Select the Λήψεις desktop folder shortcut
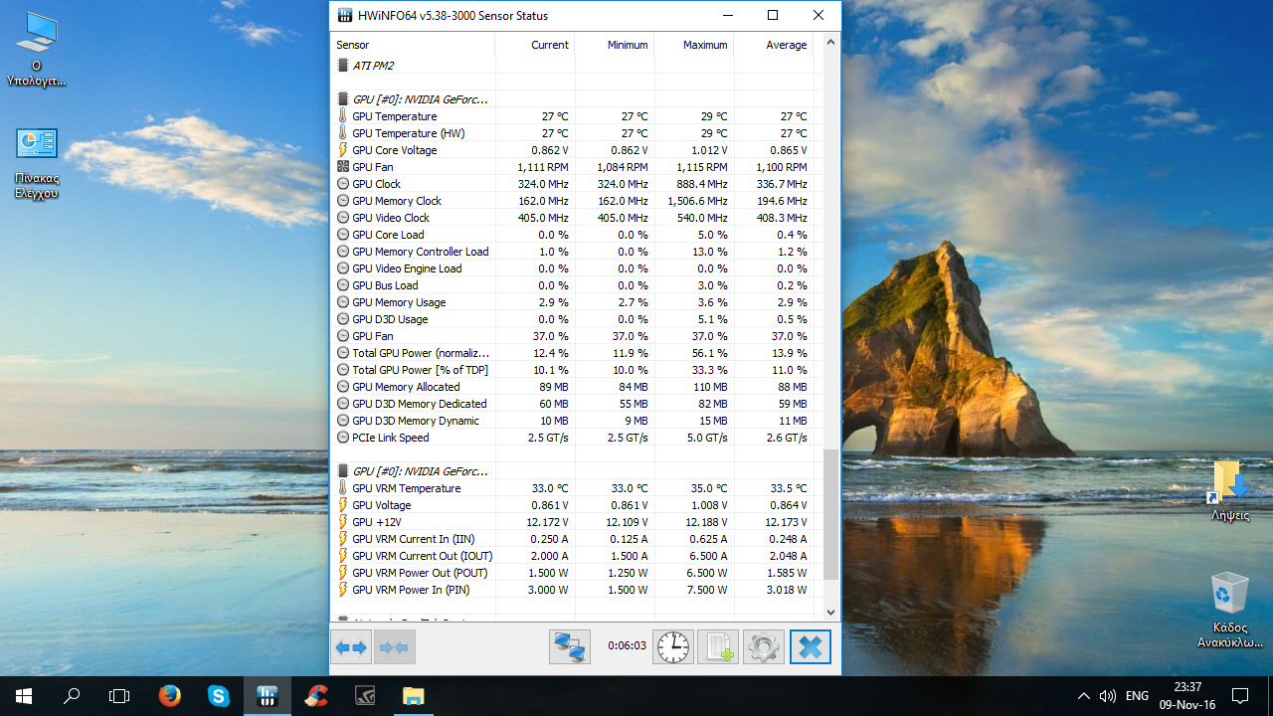Viewport: 1273px width, 716px height. click(x=1230, y=490)
